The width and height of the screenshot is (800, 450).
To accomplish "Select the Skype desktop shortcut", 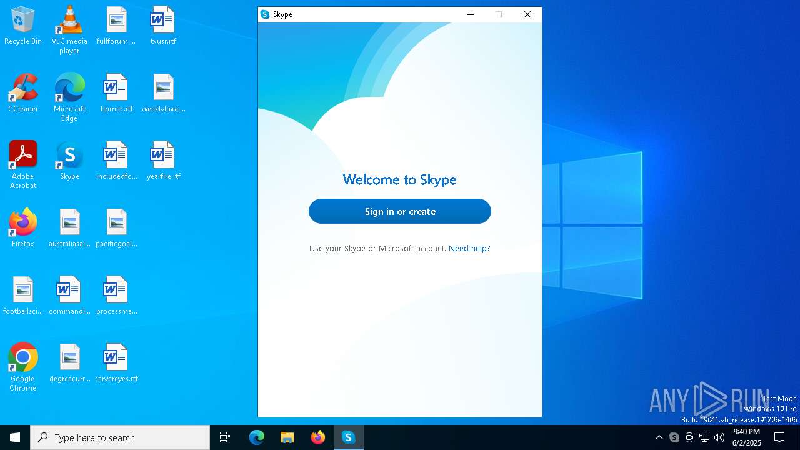I will coord(69,161).
